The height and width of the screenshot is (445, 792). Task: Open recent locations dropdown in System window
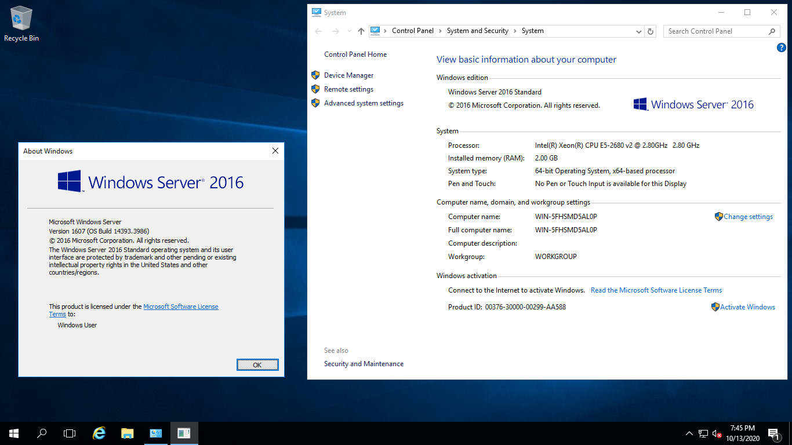(x=349, y=31)
